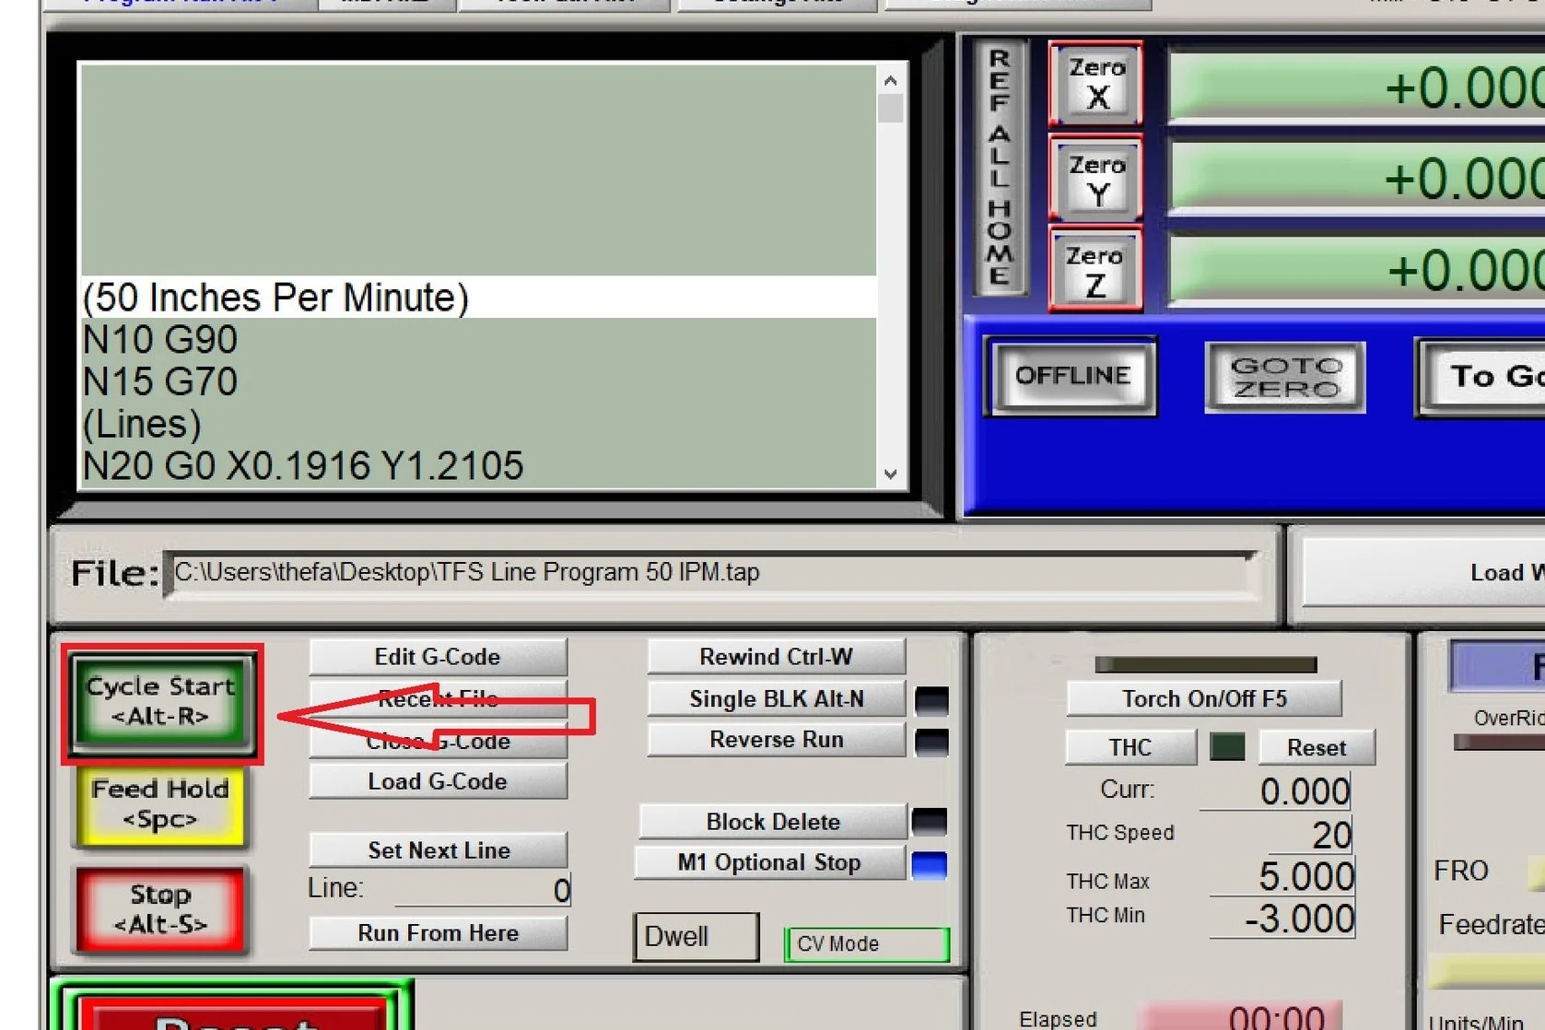Select the 'N15 G70' code line
This screenshot has height=1030, width=1545.
pyautogui.click(x=478, y=382)
